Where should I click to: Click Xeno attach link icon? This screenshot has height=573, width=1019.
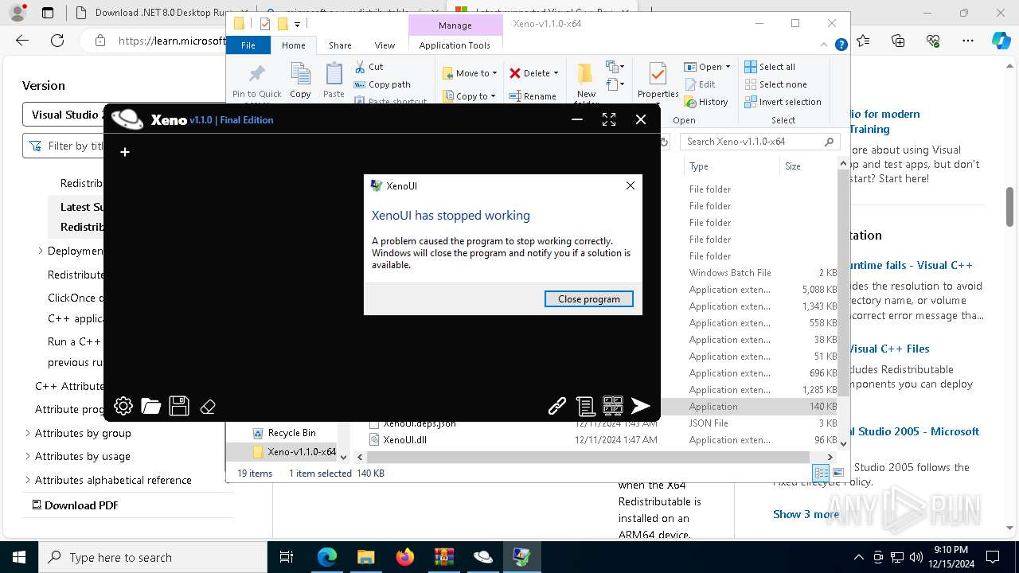click(557, 406)
